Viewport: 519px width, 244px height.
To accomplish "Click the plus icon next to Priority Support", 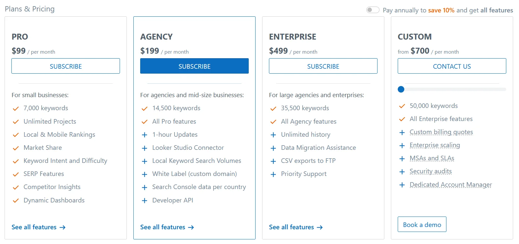I will 273,174.
